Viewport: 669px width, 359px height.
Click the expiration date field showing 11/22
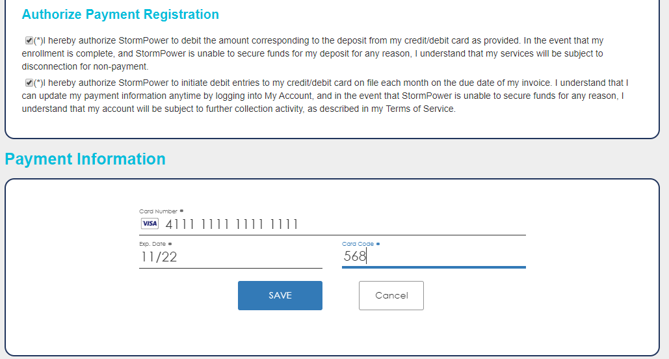click(x=230, y=257)
